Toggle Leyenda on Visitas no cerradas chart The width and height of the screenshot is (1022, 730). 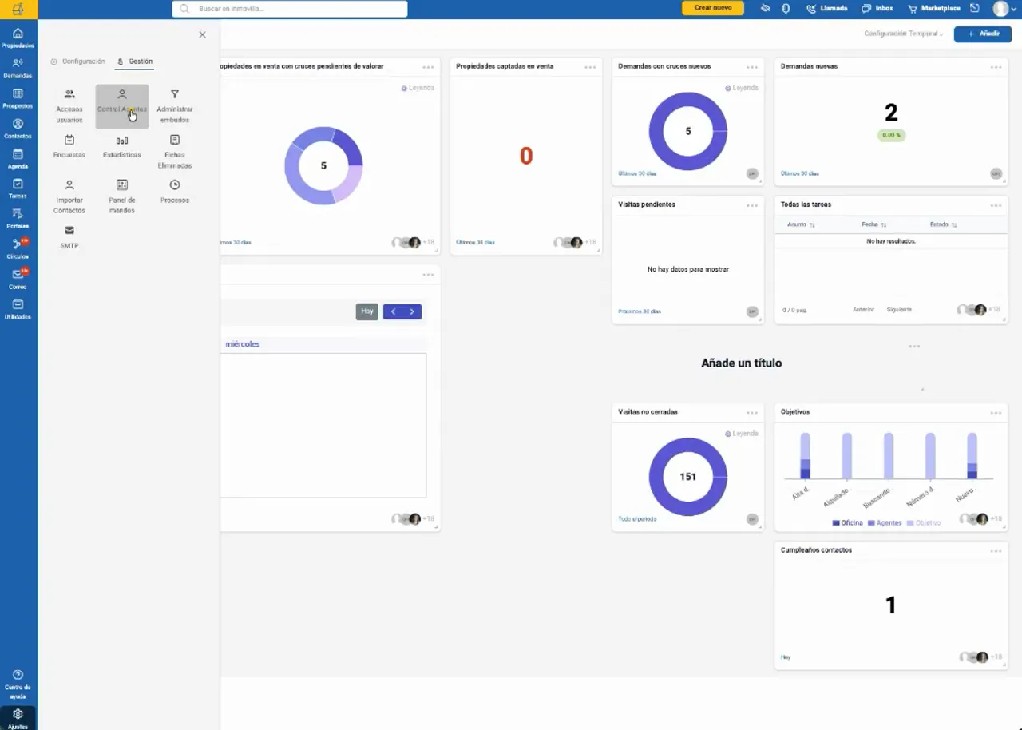[x=742, y=434]
